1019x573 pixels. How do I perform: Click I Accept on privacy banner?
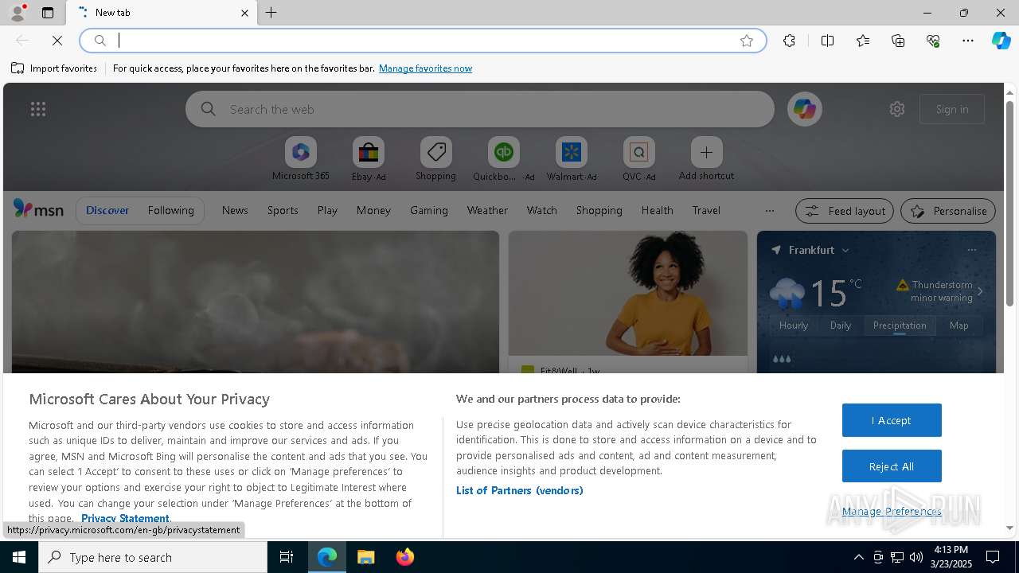pos(892,420)
